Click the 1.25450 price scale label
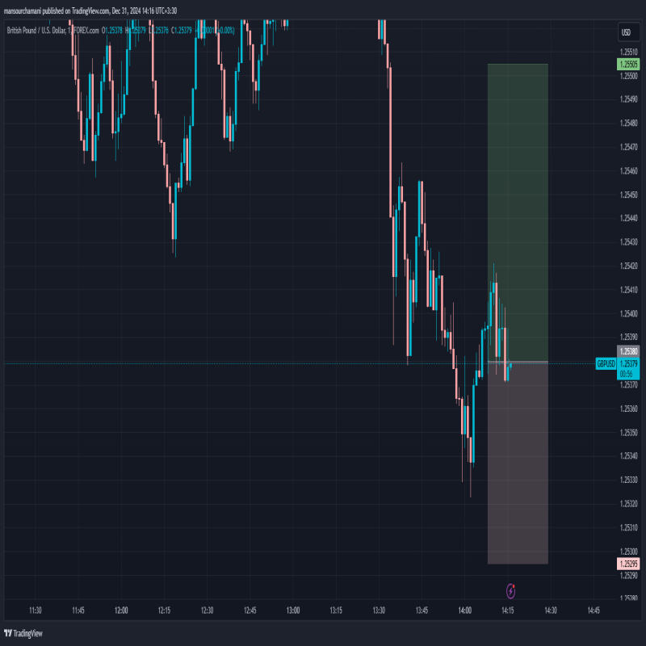This screenshot has height=646, width=646. tap(628, 195)
